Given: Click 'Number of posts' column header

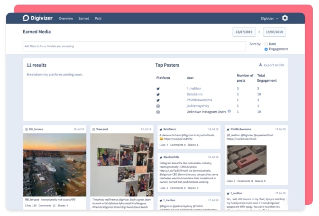Looking at the screenshot, I should 245,78.
